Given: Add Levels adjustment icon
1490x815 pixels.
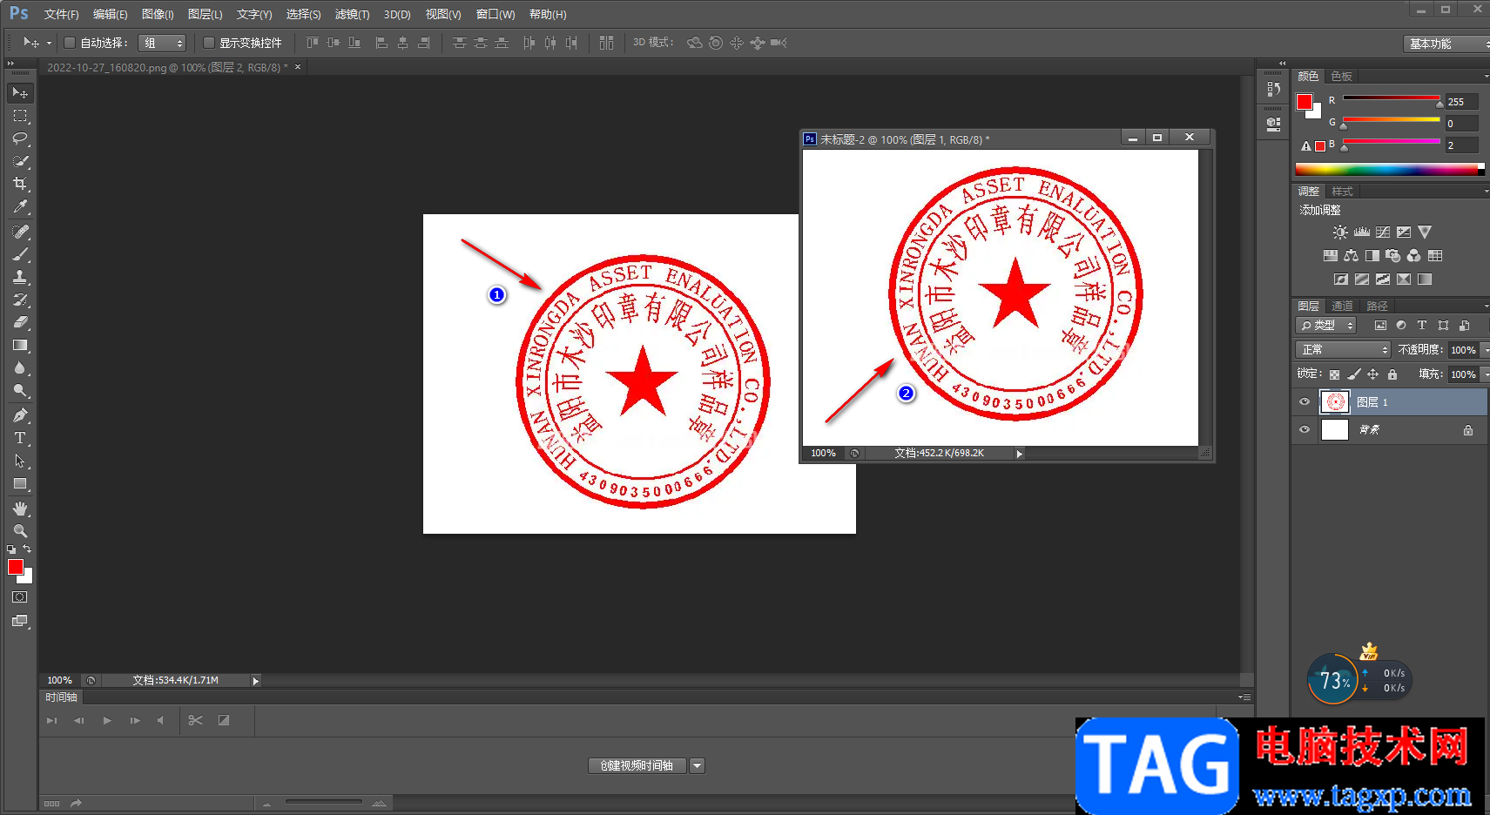Looking at the screenshot, I should pyautogui.click(x=1361, y=232).
